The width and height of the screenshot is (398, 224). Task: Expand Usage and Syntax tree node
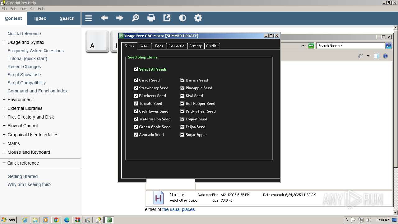click(x=4, y=42)
